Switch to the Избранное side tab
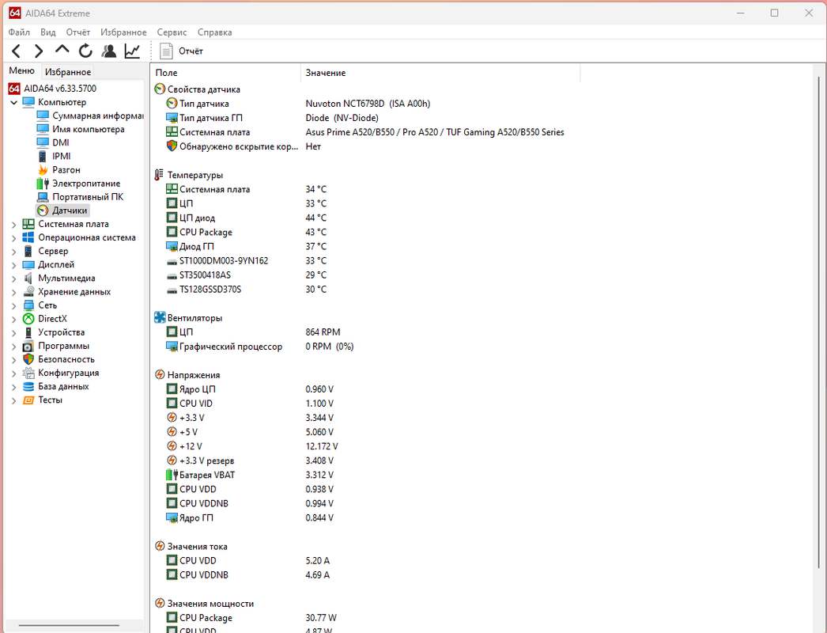 click(x=67, y=72)
